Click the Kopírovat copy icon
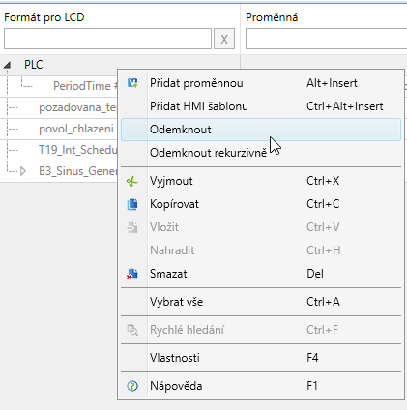This screenshot has height=410, width=407. [x=132, y=204]
